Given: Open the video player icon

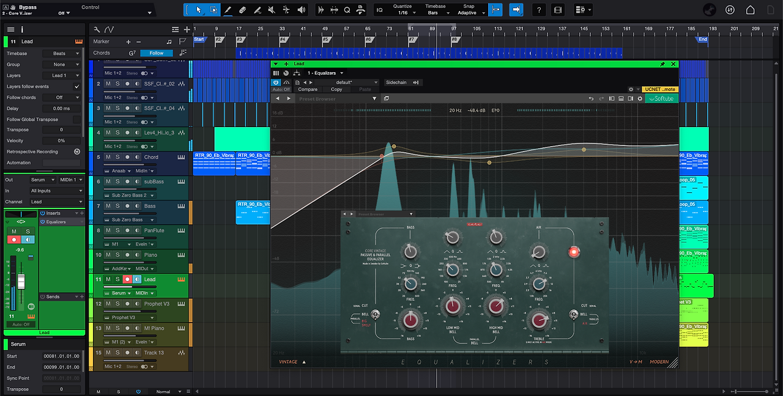Looking at the screenshot, I should 557,10.
